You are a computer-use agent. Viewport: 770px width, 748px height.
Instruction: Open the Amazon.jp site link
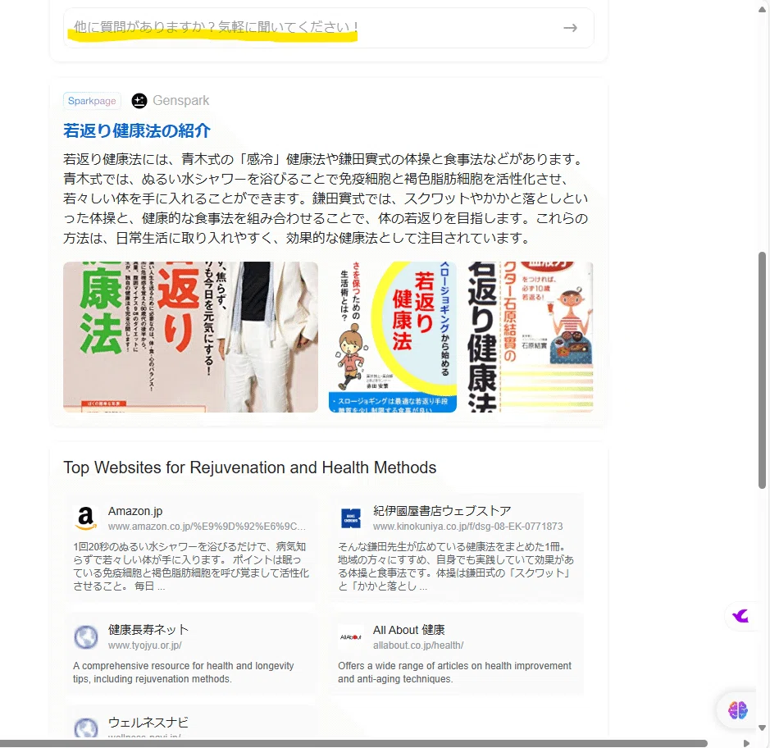[135, 511]
